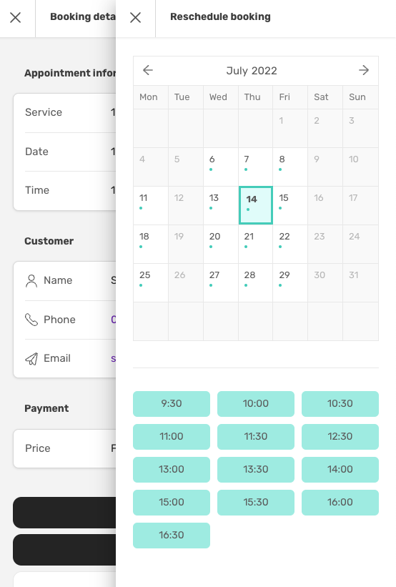Click the Phone handset icon
Image resolution: width=396 pixels, height=587 pixels.
click(31, 320)
